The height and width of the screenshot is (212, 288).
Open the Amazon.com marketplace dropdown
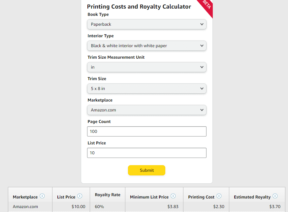[x=147, y=110]
